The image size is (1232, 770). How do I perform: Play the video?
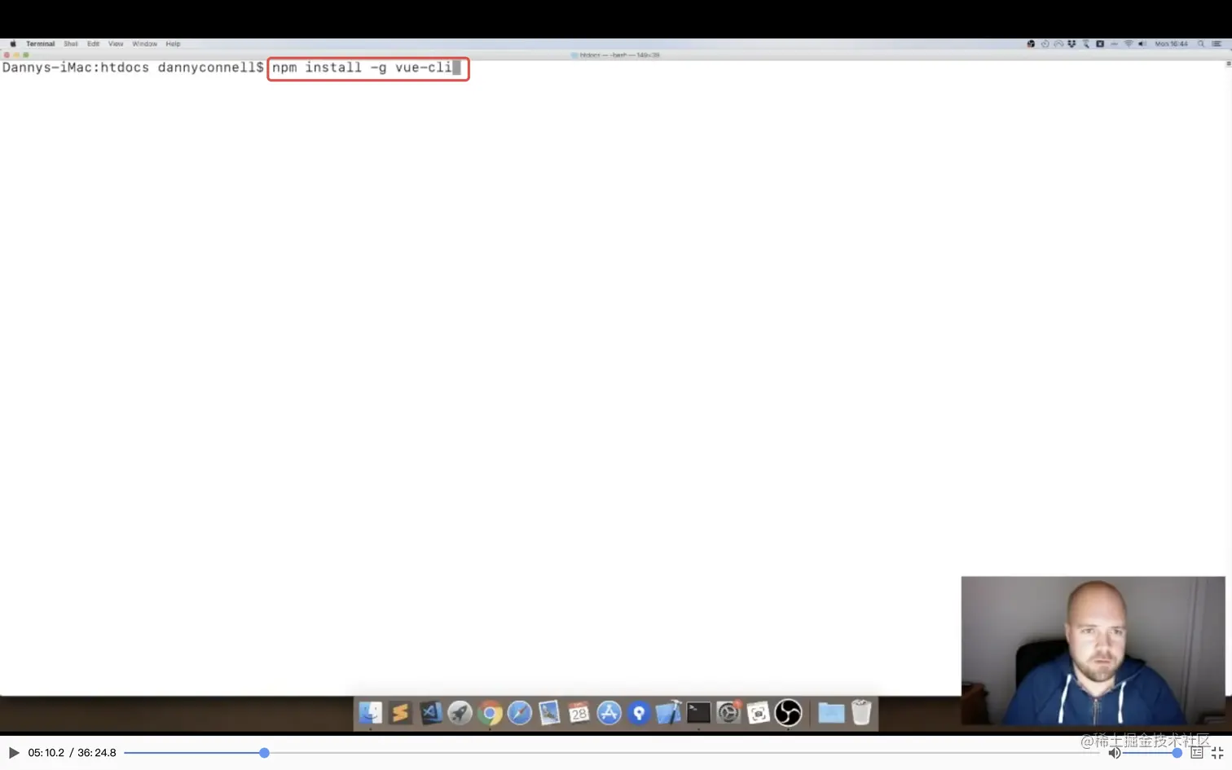14,753
